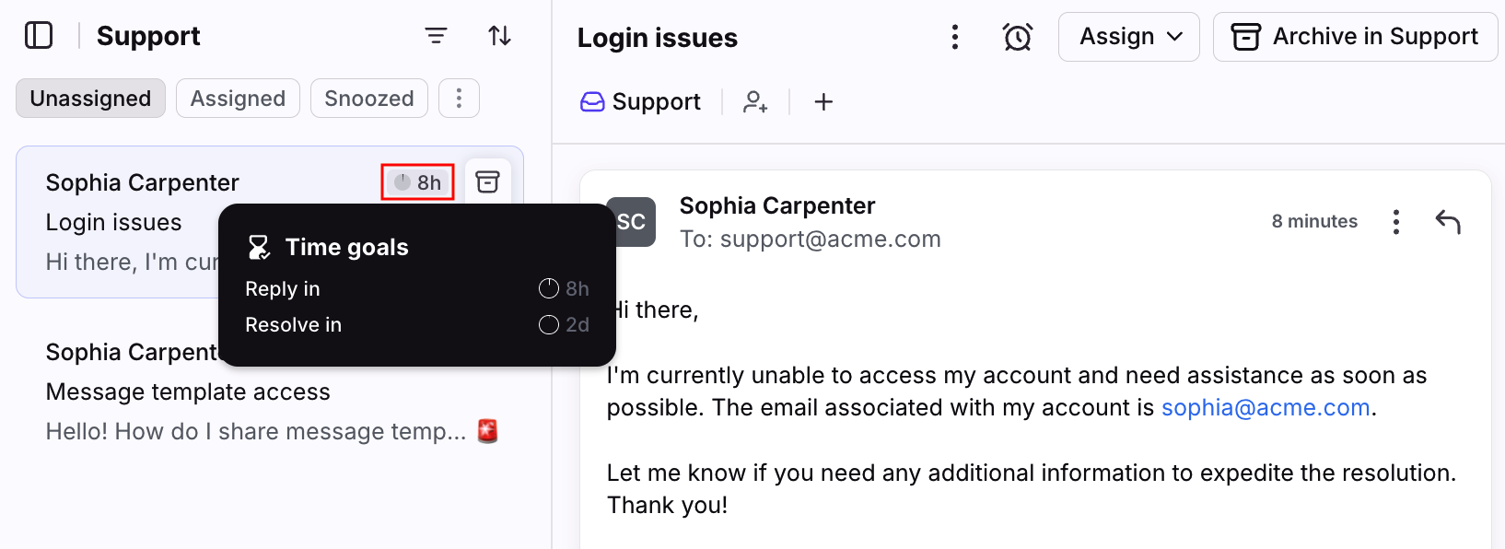Screen dimensions: 1505x549
Task: Switch to the Assigned tab
Action: [238, 98]
